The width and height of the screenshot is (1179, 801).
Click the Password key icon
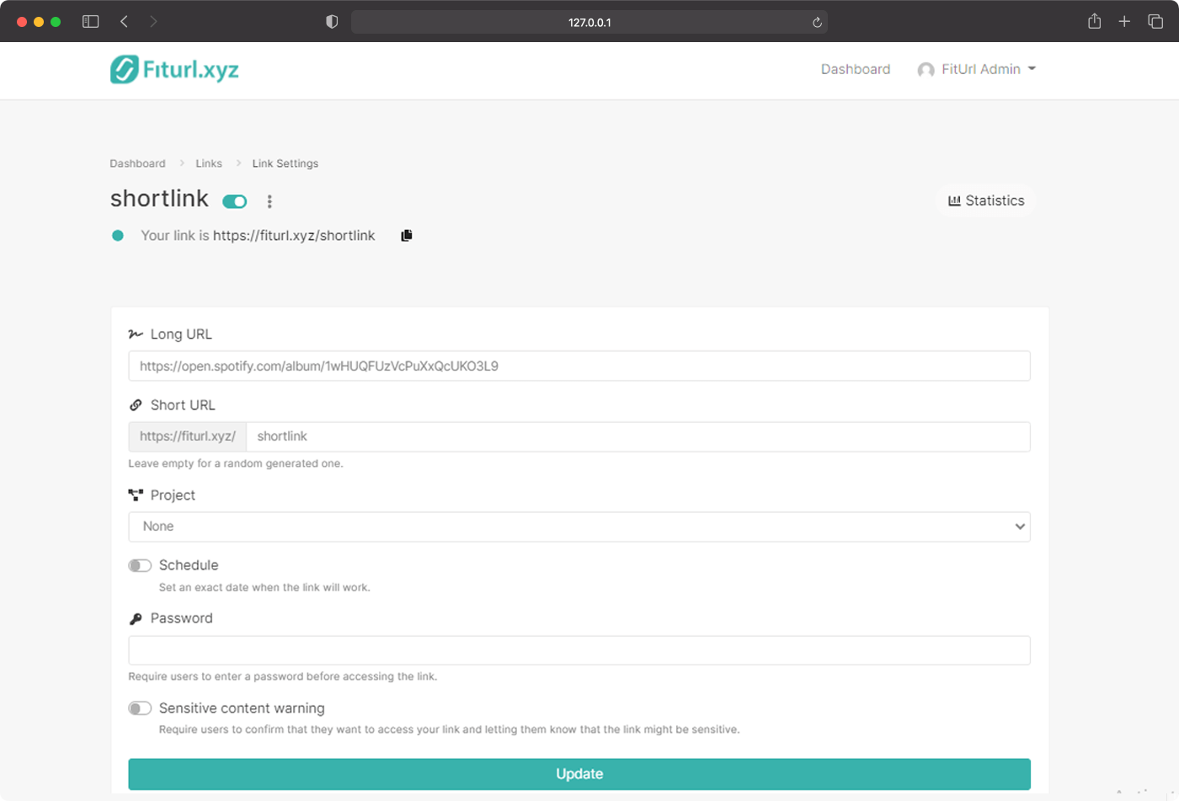pyautogui.click(x=136, y=619)
